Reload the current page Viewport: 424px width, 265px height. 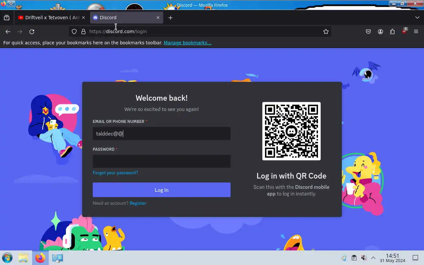pos(32,31)
